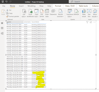This screenshot has height=92, width=99.
Task: Open the visual's More options ellipsis
Action: (95, 22)
